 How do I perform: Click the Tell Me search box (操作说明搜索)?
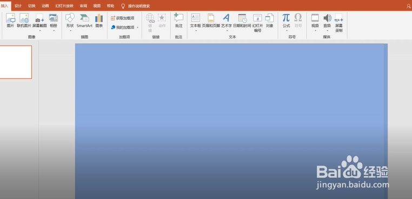(139, 6)
